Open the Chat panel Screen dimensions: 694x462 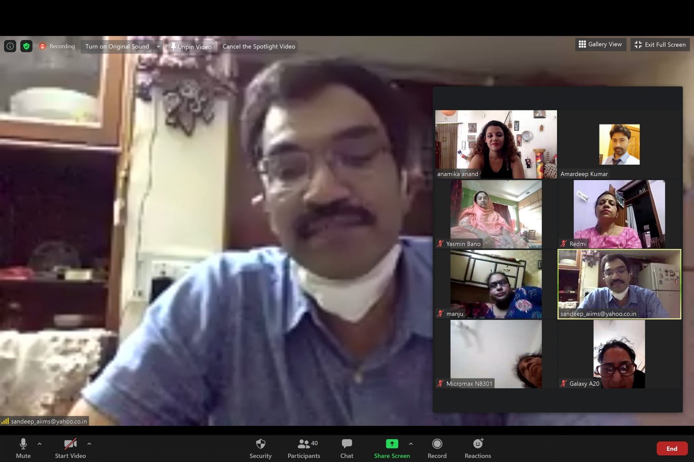coord(347,448)
